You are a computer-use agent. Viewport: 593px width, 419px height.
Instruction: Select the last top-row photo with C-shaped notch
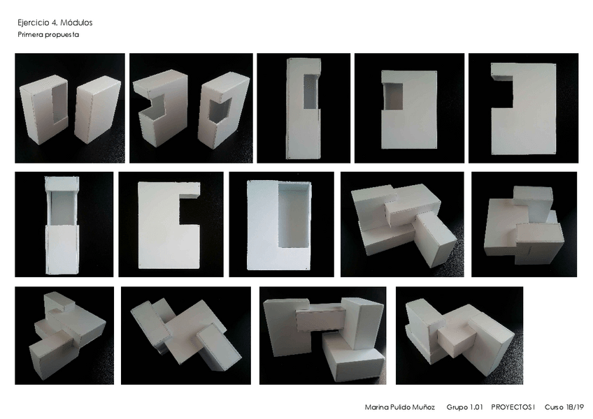click(x=523, y=108)
